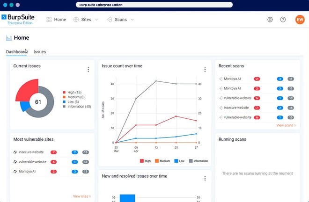Click High line point at 20 Apr
This screenshot has height=202, width=309.
(176, 116)
